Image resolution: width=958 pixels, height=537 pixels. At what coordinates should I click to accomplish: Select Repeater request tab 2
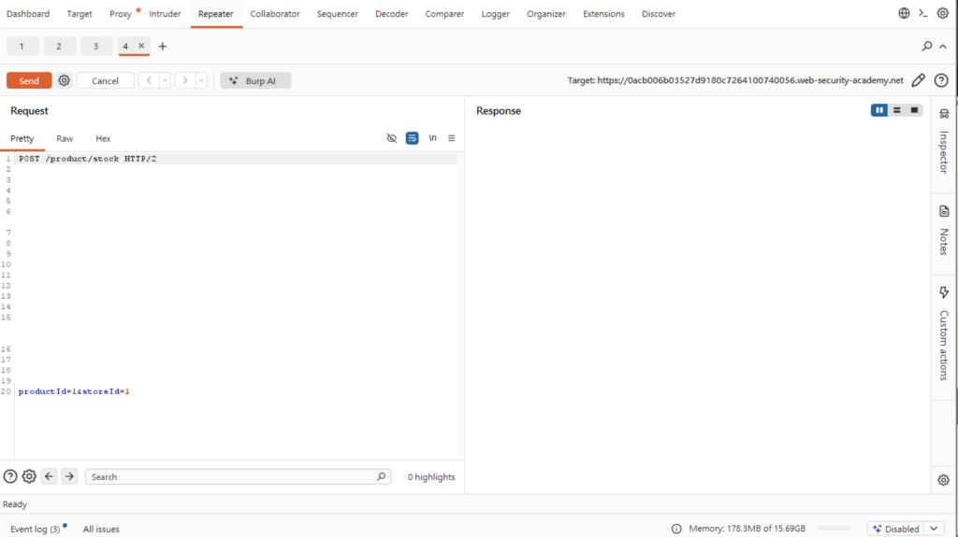(59, 47)
